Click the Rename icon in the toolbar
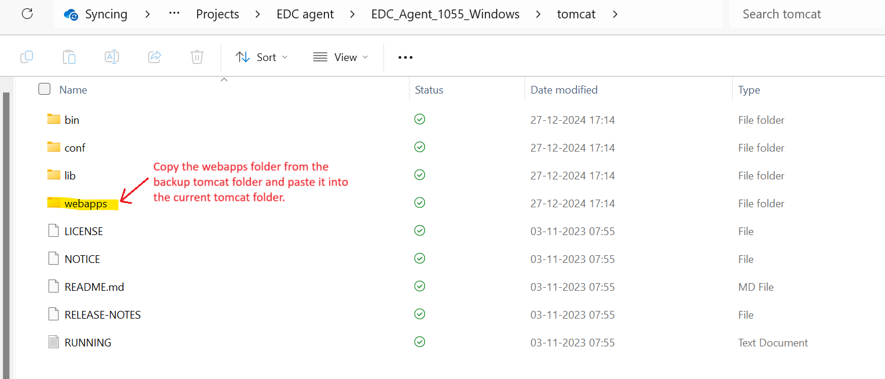Image resolution: width=885 pixels, height=379 pixels. (x=112, y=57)
